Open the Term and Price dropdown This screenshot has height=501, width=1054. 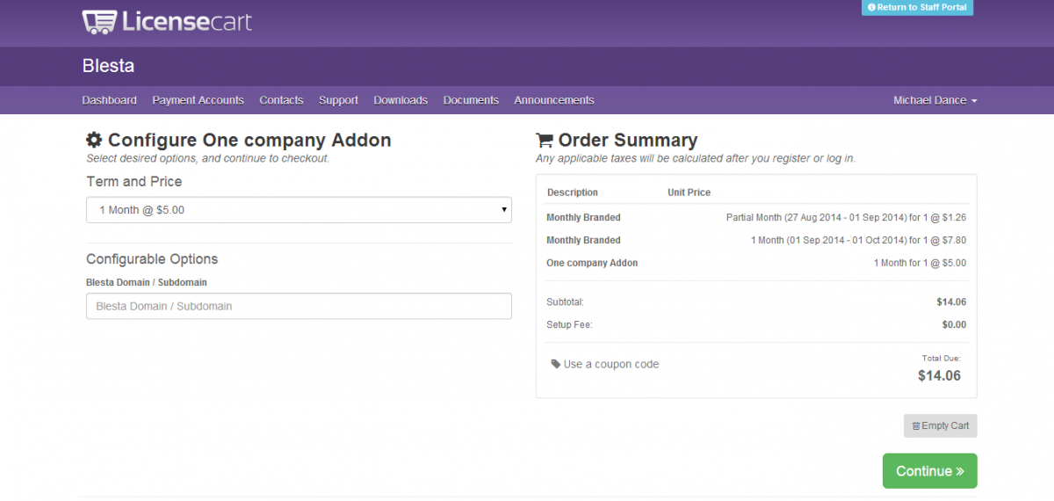299,210
